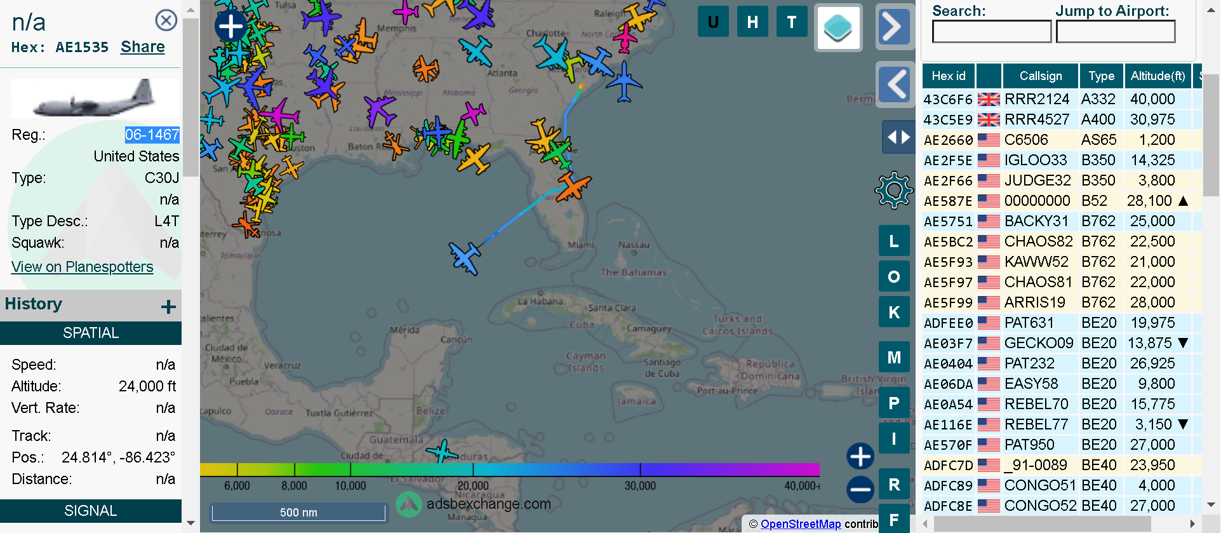Close the selected aircraft info panel
The height and width of the screenshot is (533, 1221).
point(166,21)
